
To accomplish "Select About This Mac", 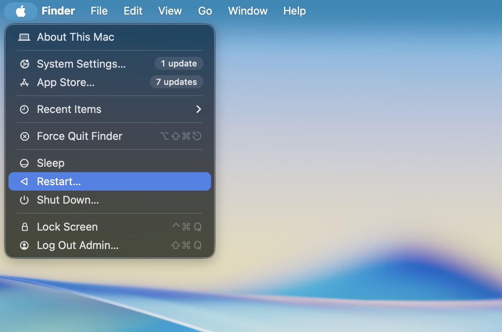I will (75, 37).
